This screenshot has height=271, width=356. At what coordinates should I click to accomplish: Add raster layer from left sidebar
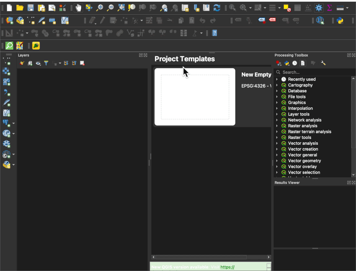coord(6,71)
